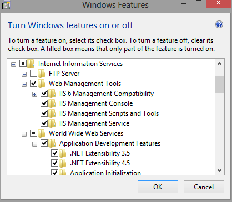Select the Web Management Tools label
The image size is (232, 202).
85,84
